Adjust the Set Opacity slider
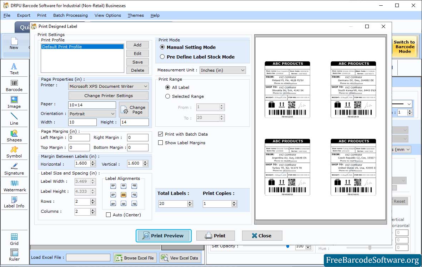Viewport: 422px width, 267px height. click(288, 246)
